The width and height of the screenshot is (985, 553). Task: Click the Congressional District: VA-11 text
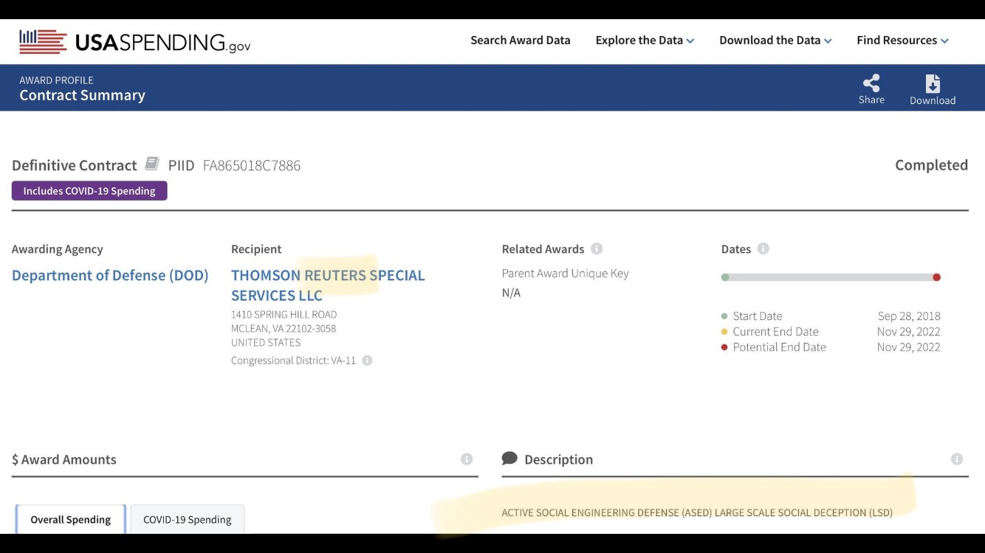tap(293, 361)
